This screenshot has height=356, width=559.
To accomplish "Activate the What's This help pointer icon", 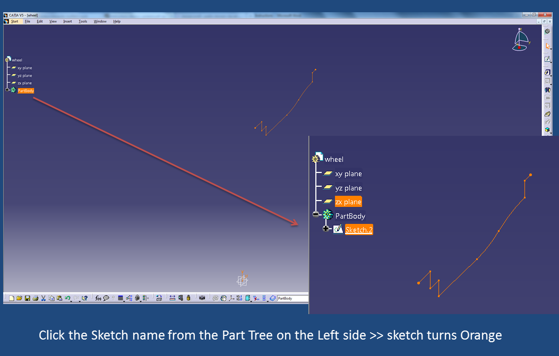I will click(x=84, y=298).
